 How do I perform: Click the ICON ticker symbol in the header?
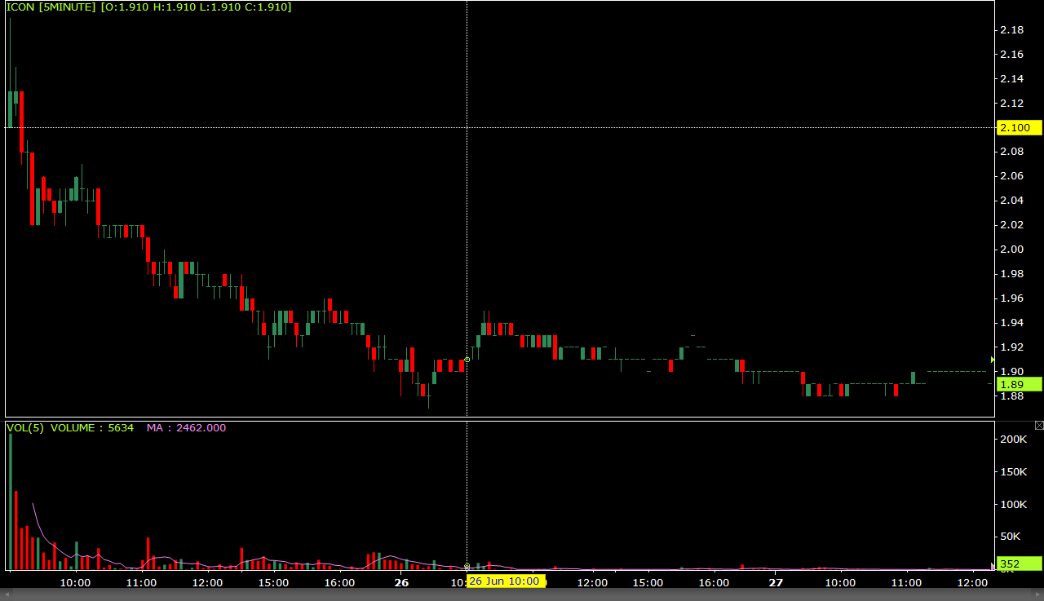tap(20, 7)
